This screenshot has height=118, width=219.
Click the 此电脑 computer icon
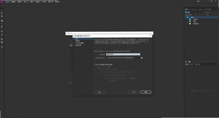coord(190,19)
